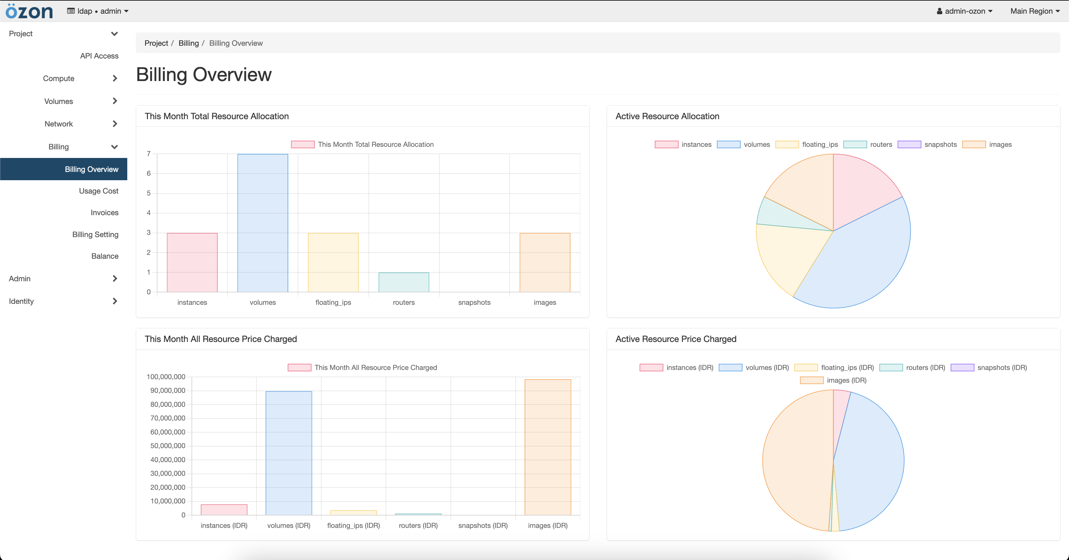
Task: Toggle volumes (IDR) legend swatch
Action: (x=730, y=367)
